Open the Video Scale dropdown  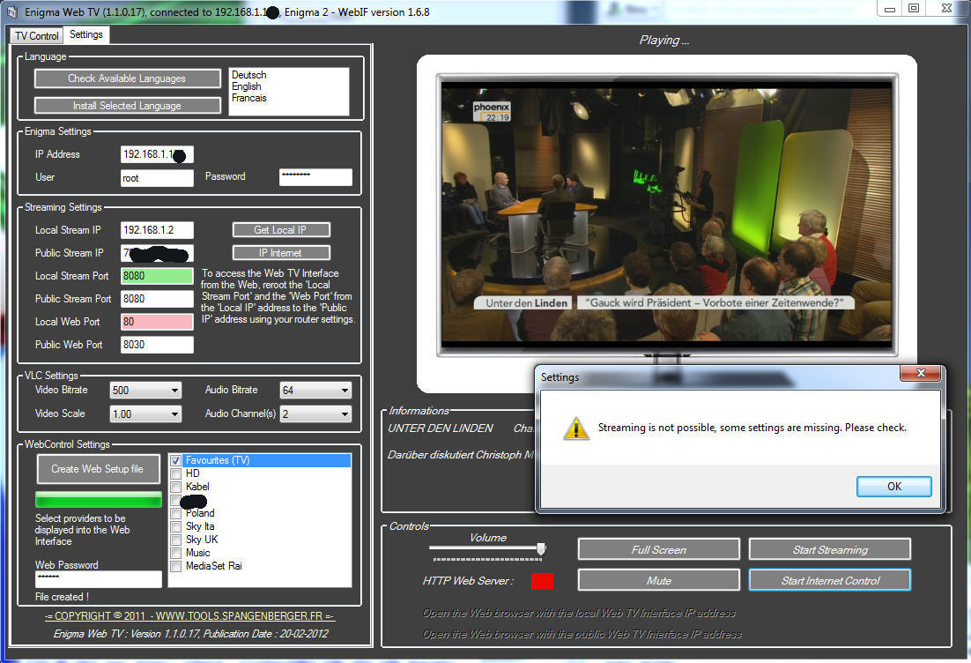[x=145, y=413]
